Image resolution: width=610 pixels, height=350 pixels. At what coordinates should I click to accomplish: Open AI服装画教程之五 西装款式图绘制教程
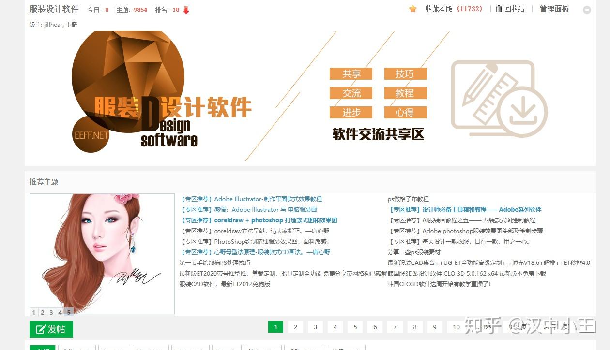(479, 220)
